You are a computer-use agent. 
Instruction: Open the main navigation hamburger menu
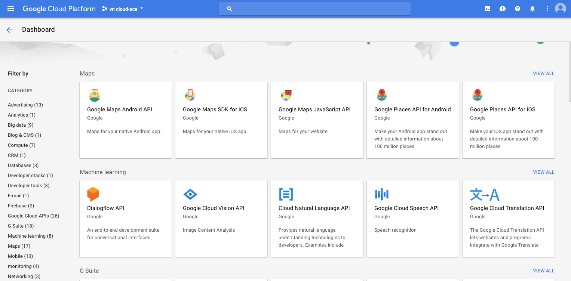pos(10,8)
